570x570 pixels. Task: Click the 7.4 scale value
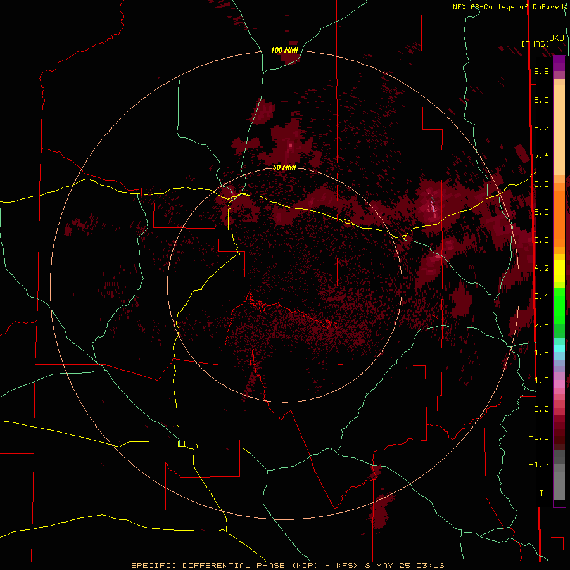click(x=541, y=156)
